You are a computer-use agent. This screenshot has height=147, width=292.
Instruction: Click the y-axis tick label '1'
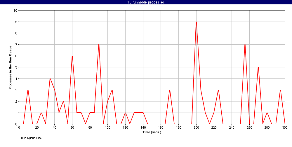[16, 113]
